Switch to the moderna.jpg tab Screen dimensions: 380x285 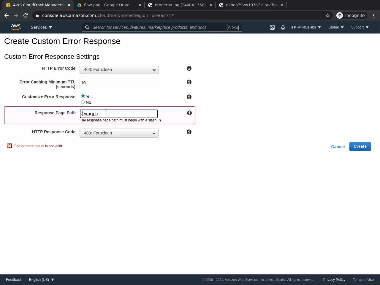click(x=180, y=5)
